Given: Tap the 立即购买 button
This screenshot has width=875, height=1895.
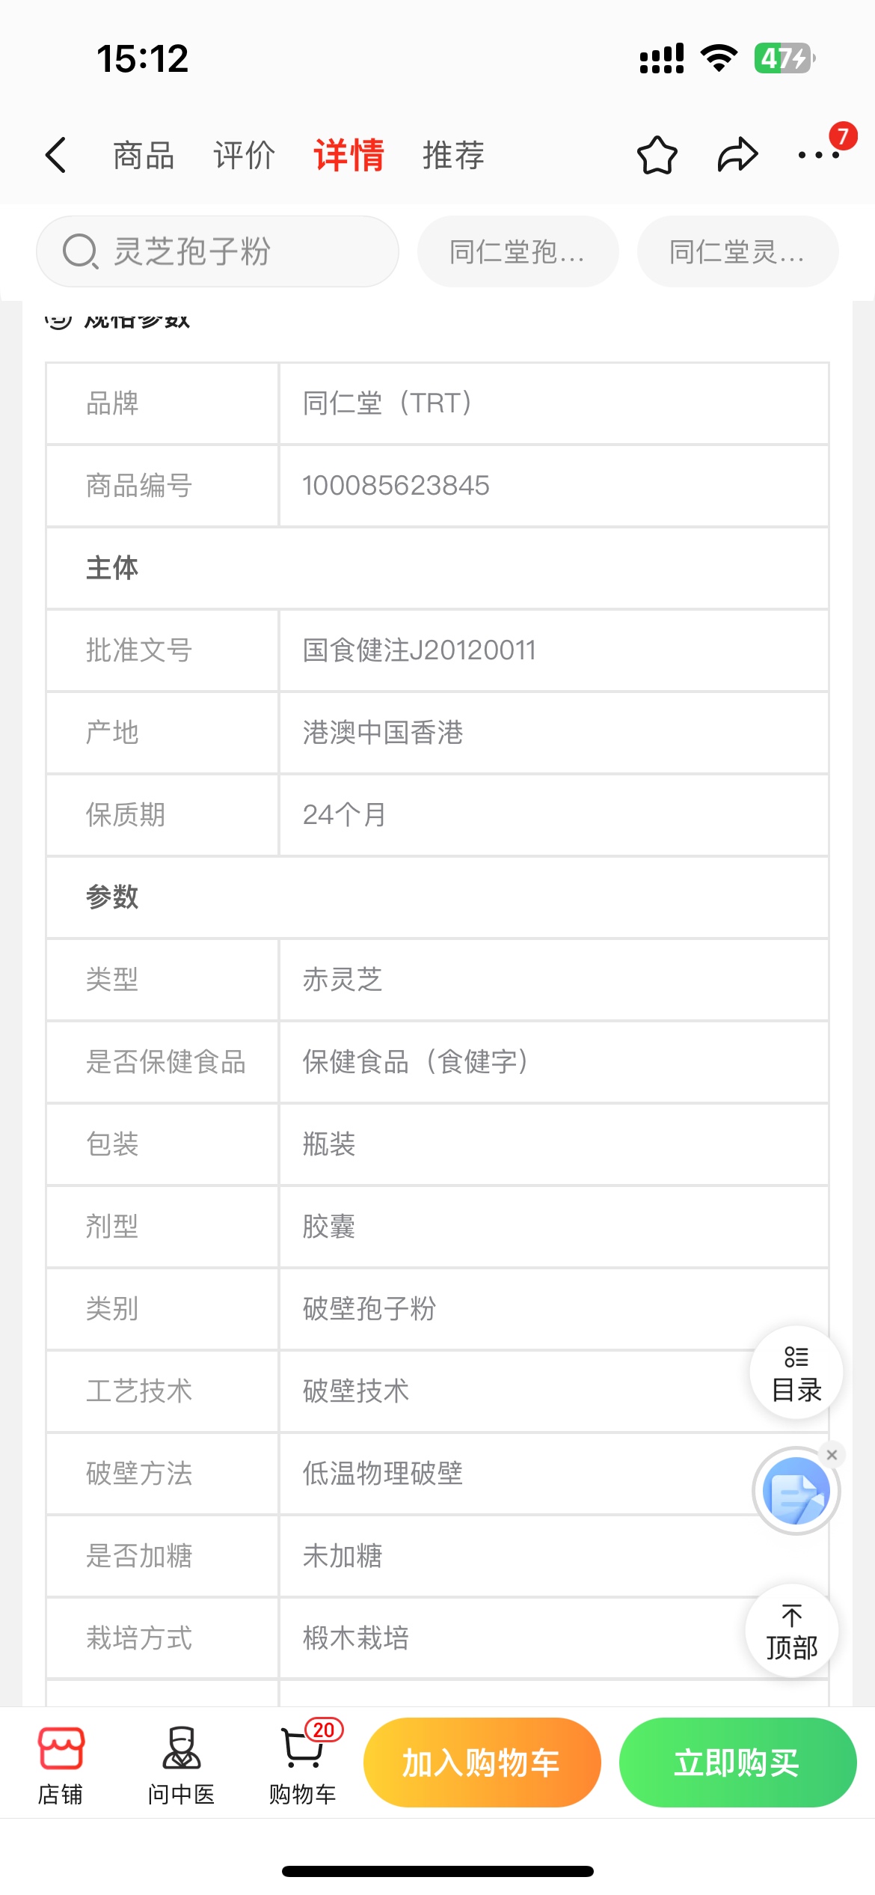Looking at the screenshot, I should (737, 1763).
